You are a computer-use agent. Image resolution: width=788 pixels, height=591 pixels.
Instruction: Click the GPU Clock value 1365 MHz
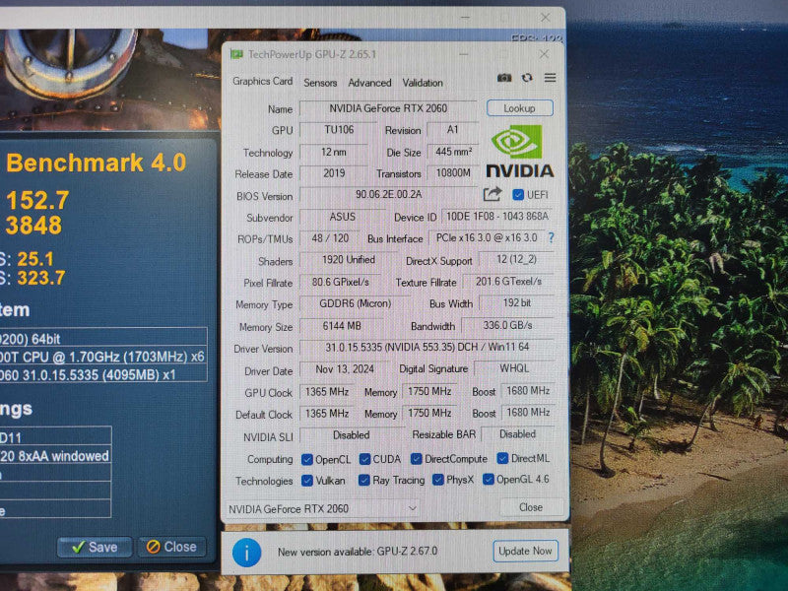point(327,391)
